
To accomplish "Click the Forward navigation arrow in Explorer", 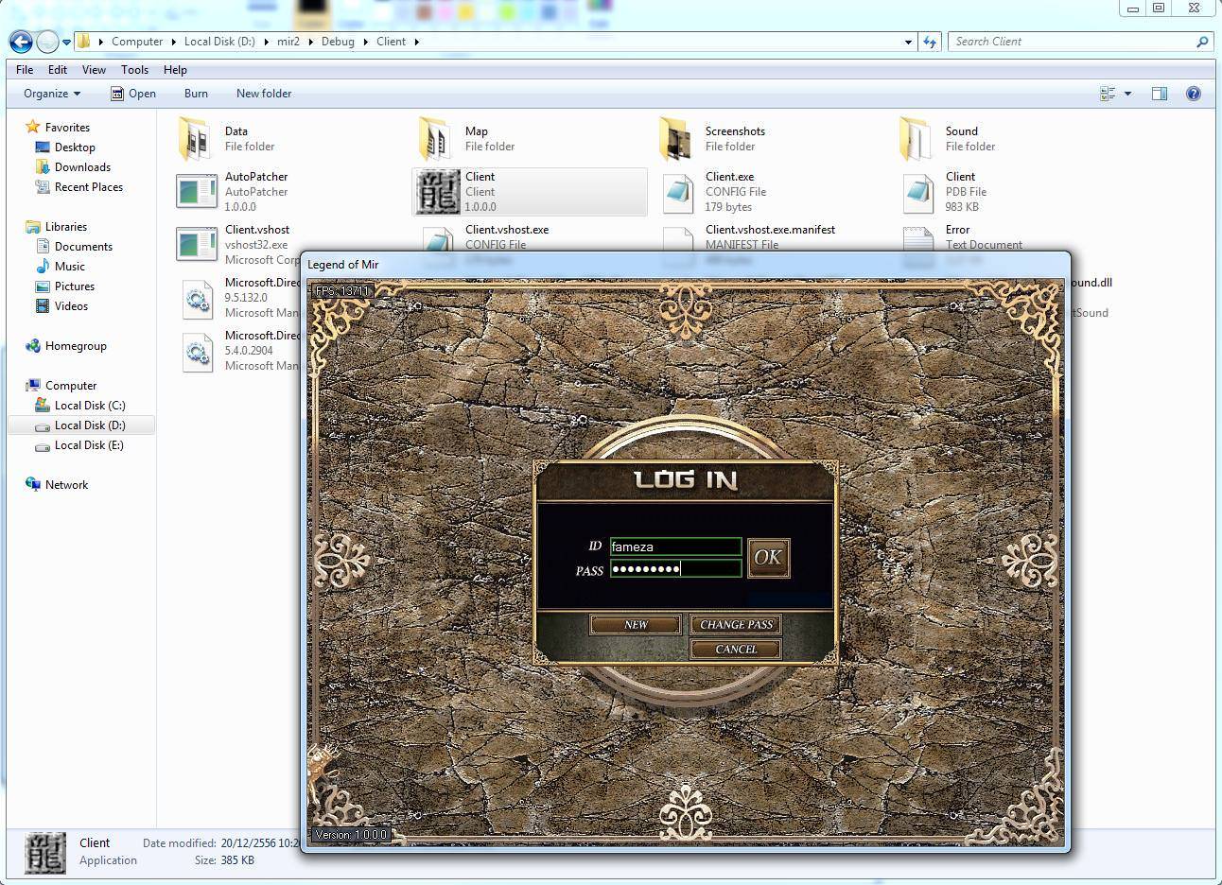I will (x=47, y=42).
